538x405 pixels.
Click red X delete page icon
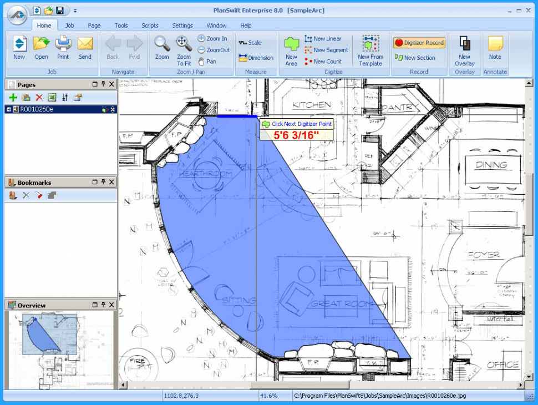tap(39, 98)
